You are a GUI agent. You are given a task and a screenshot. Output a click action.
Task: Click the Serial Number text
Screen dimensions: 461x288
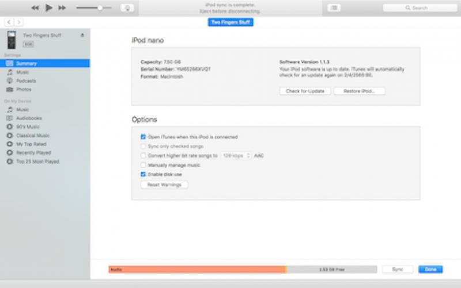(176, 69)
